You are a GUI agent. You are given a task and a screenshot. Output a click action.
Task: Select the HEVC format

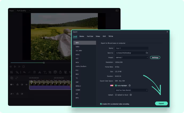(85, 55)
